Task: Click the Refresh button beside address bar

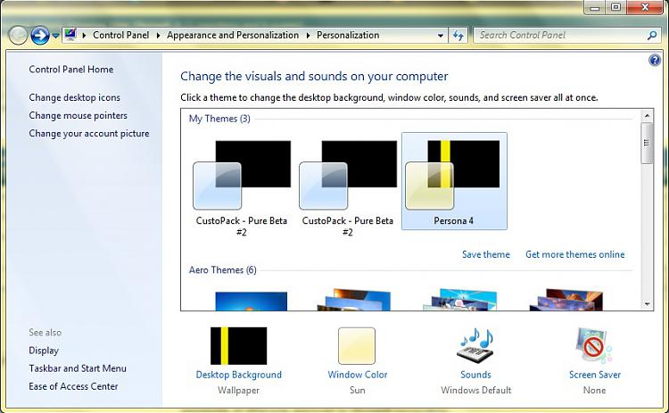Action: [458, 36]
